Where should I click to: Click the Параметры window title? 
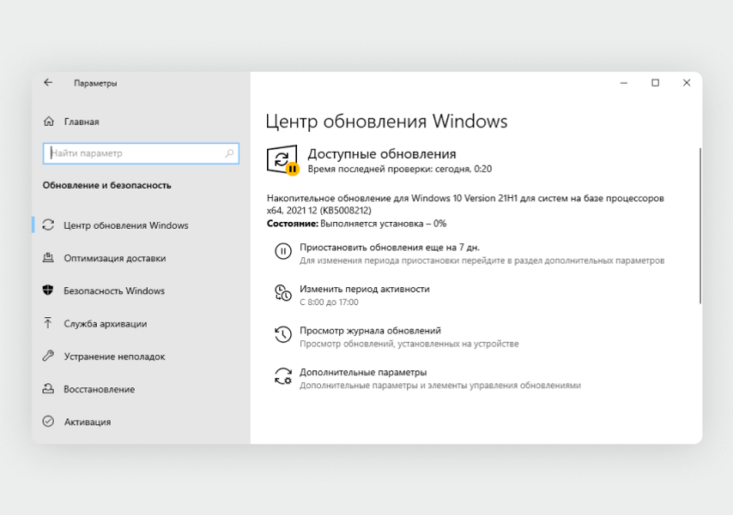(95, 83)
